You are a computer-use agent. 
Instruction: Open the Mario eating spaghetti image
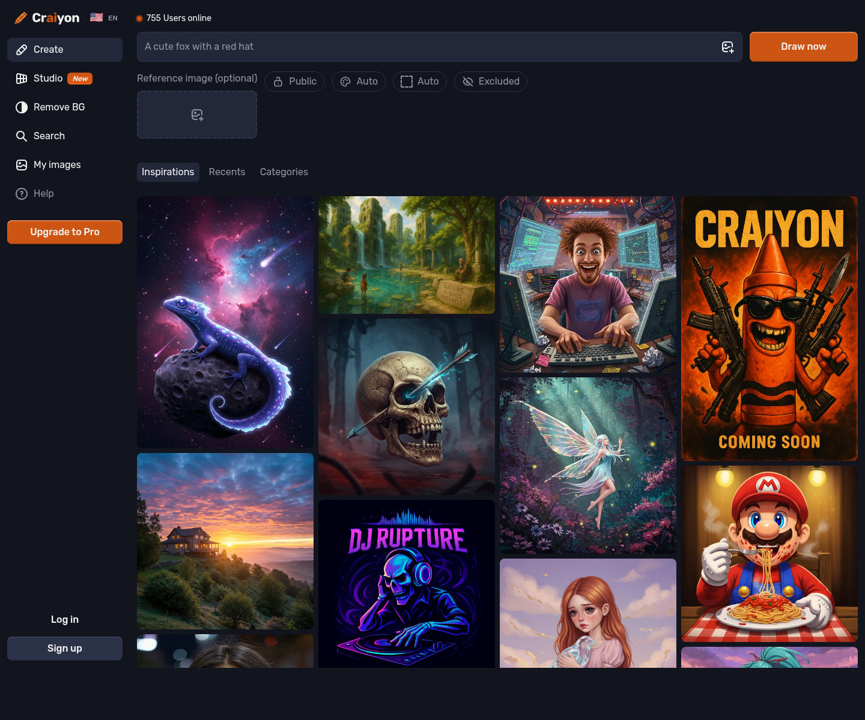pos(769,554)
